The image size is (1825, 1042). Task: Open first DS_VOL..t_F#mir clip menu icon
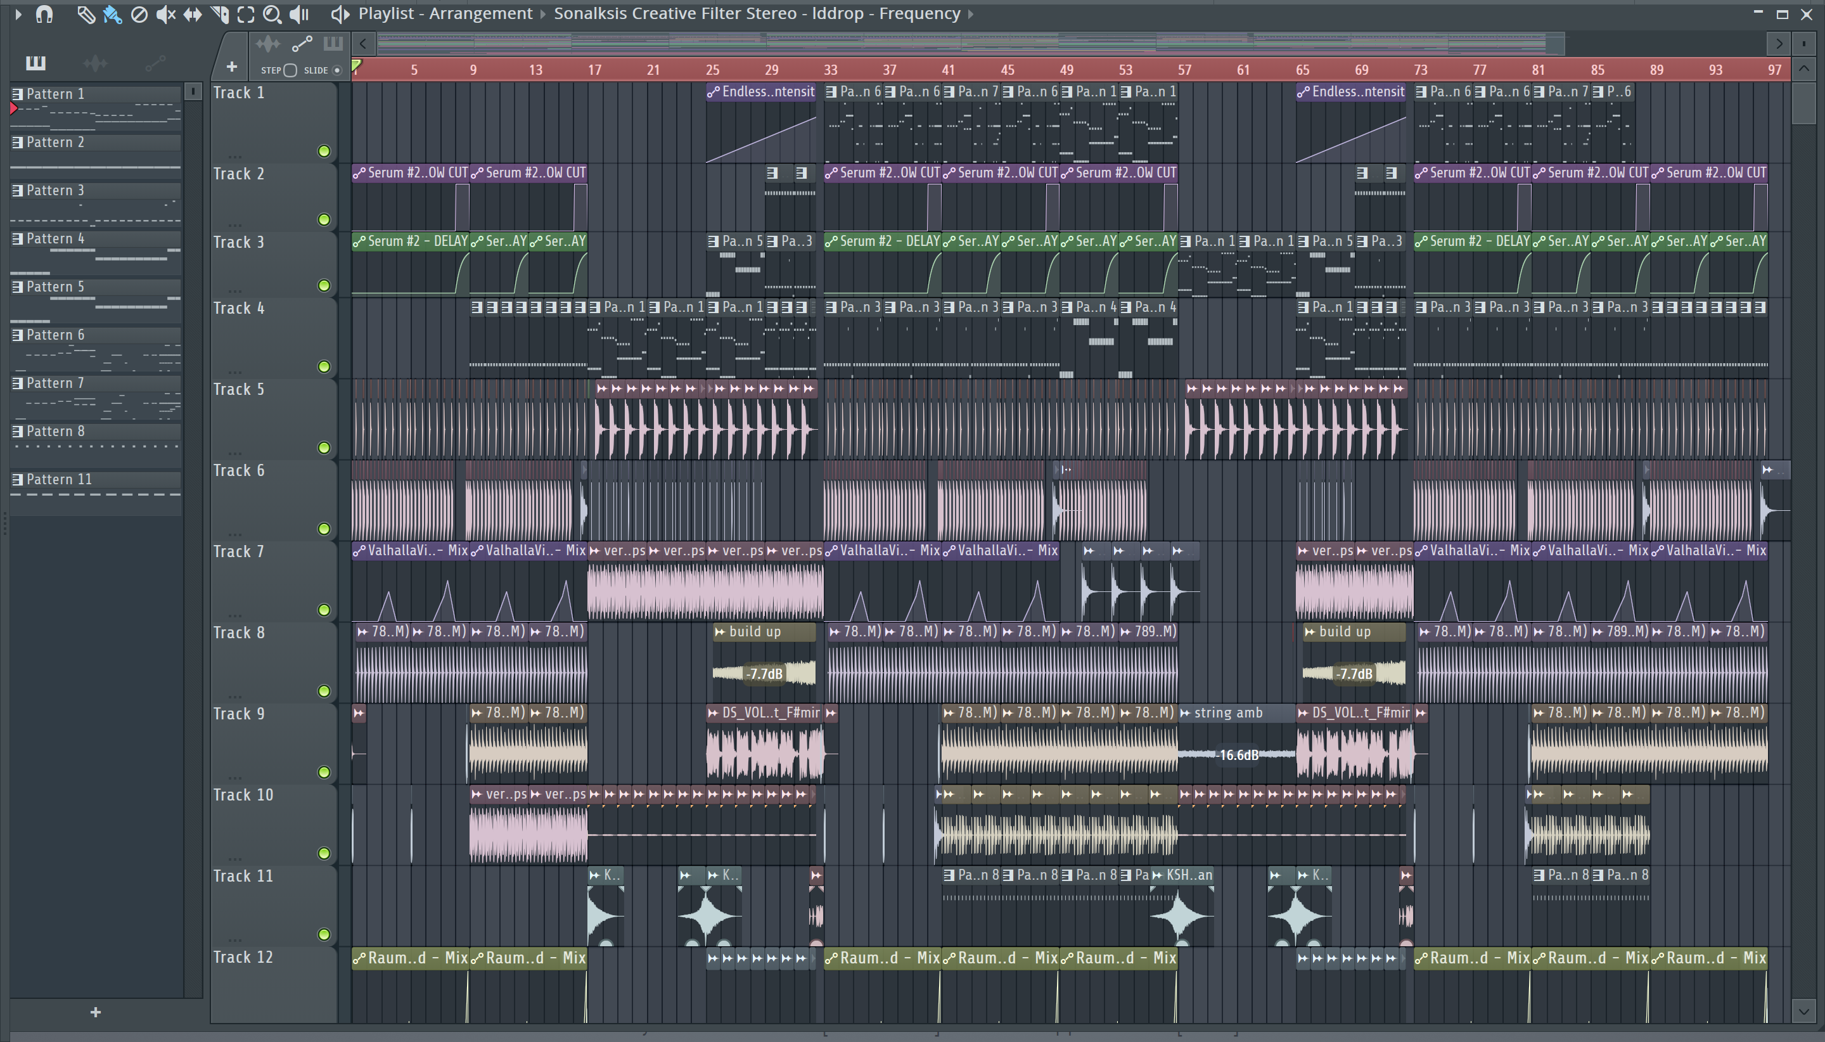[714, 713]
